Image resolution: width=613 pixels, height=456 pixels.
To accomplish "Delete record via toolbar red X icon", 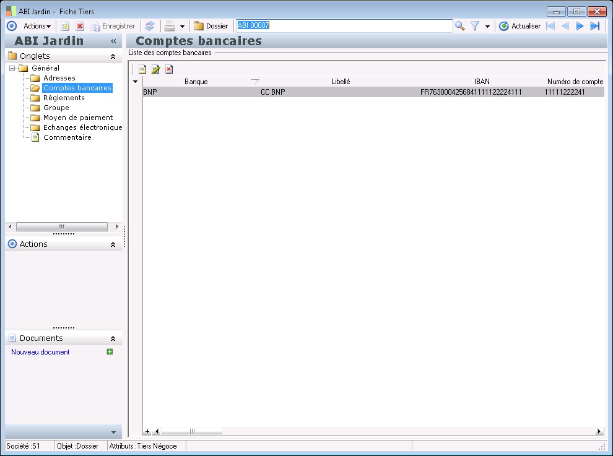I will [80, 26].
